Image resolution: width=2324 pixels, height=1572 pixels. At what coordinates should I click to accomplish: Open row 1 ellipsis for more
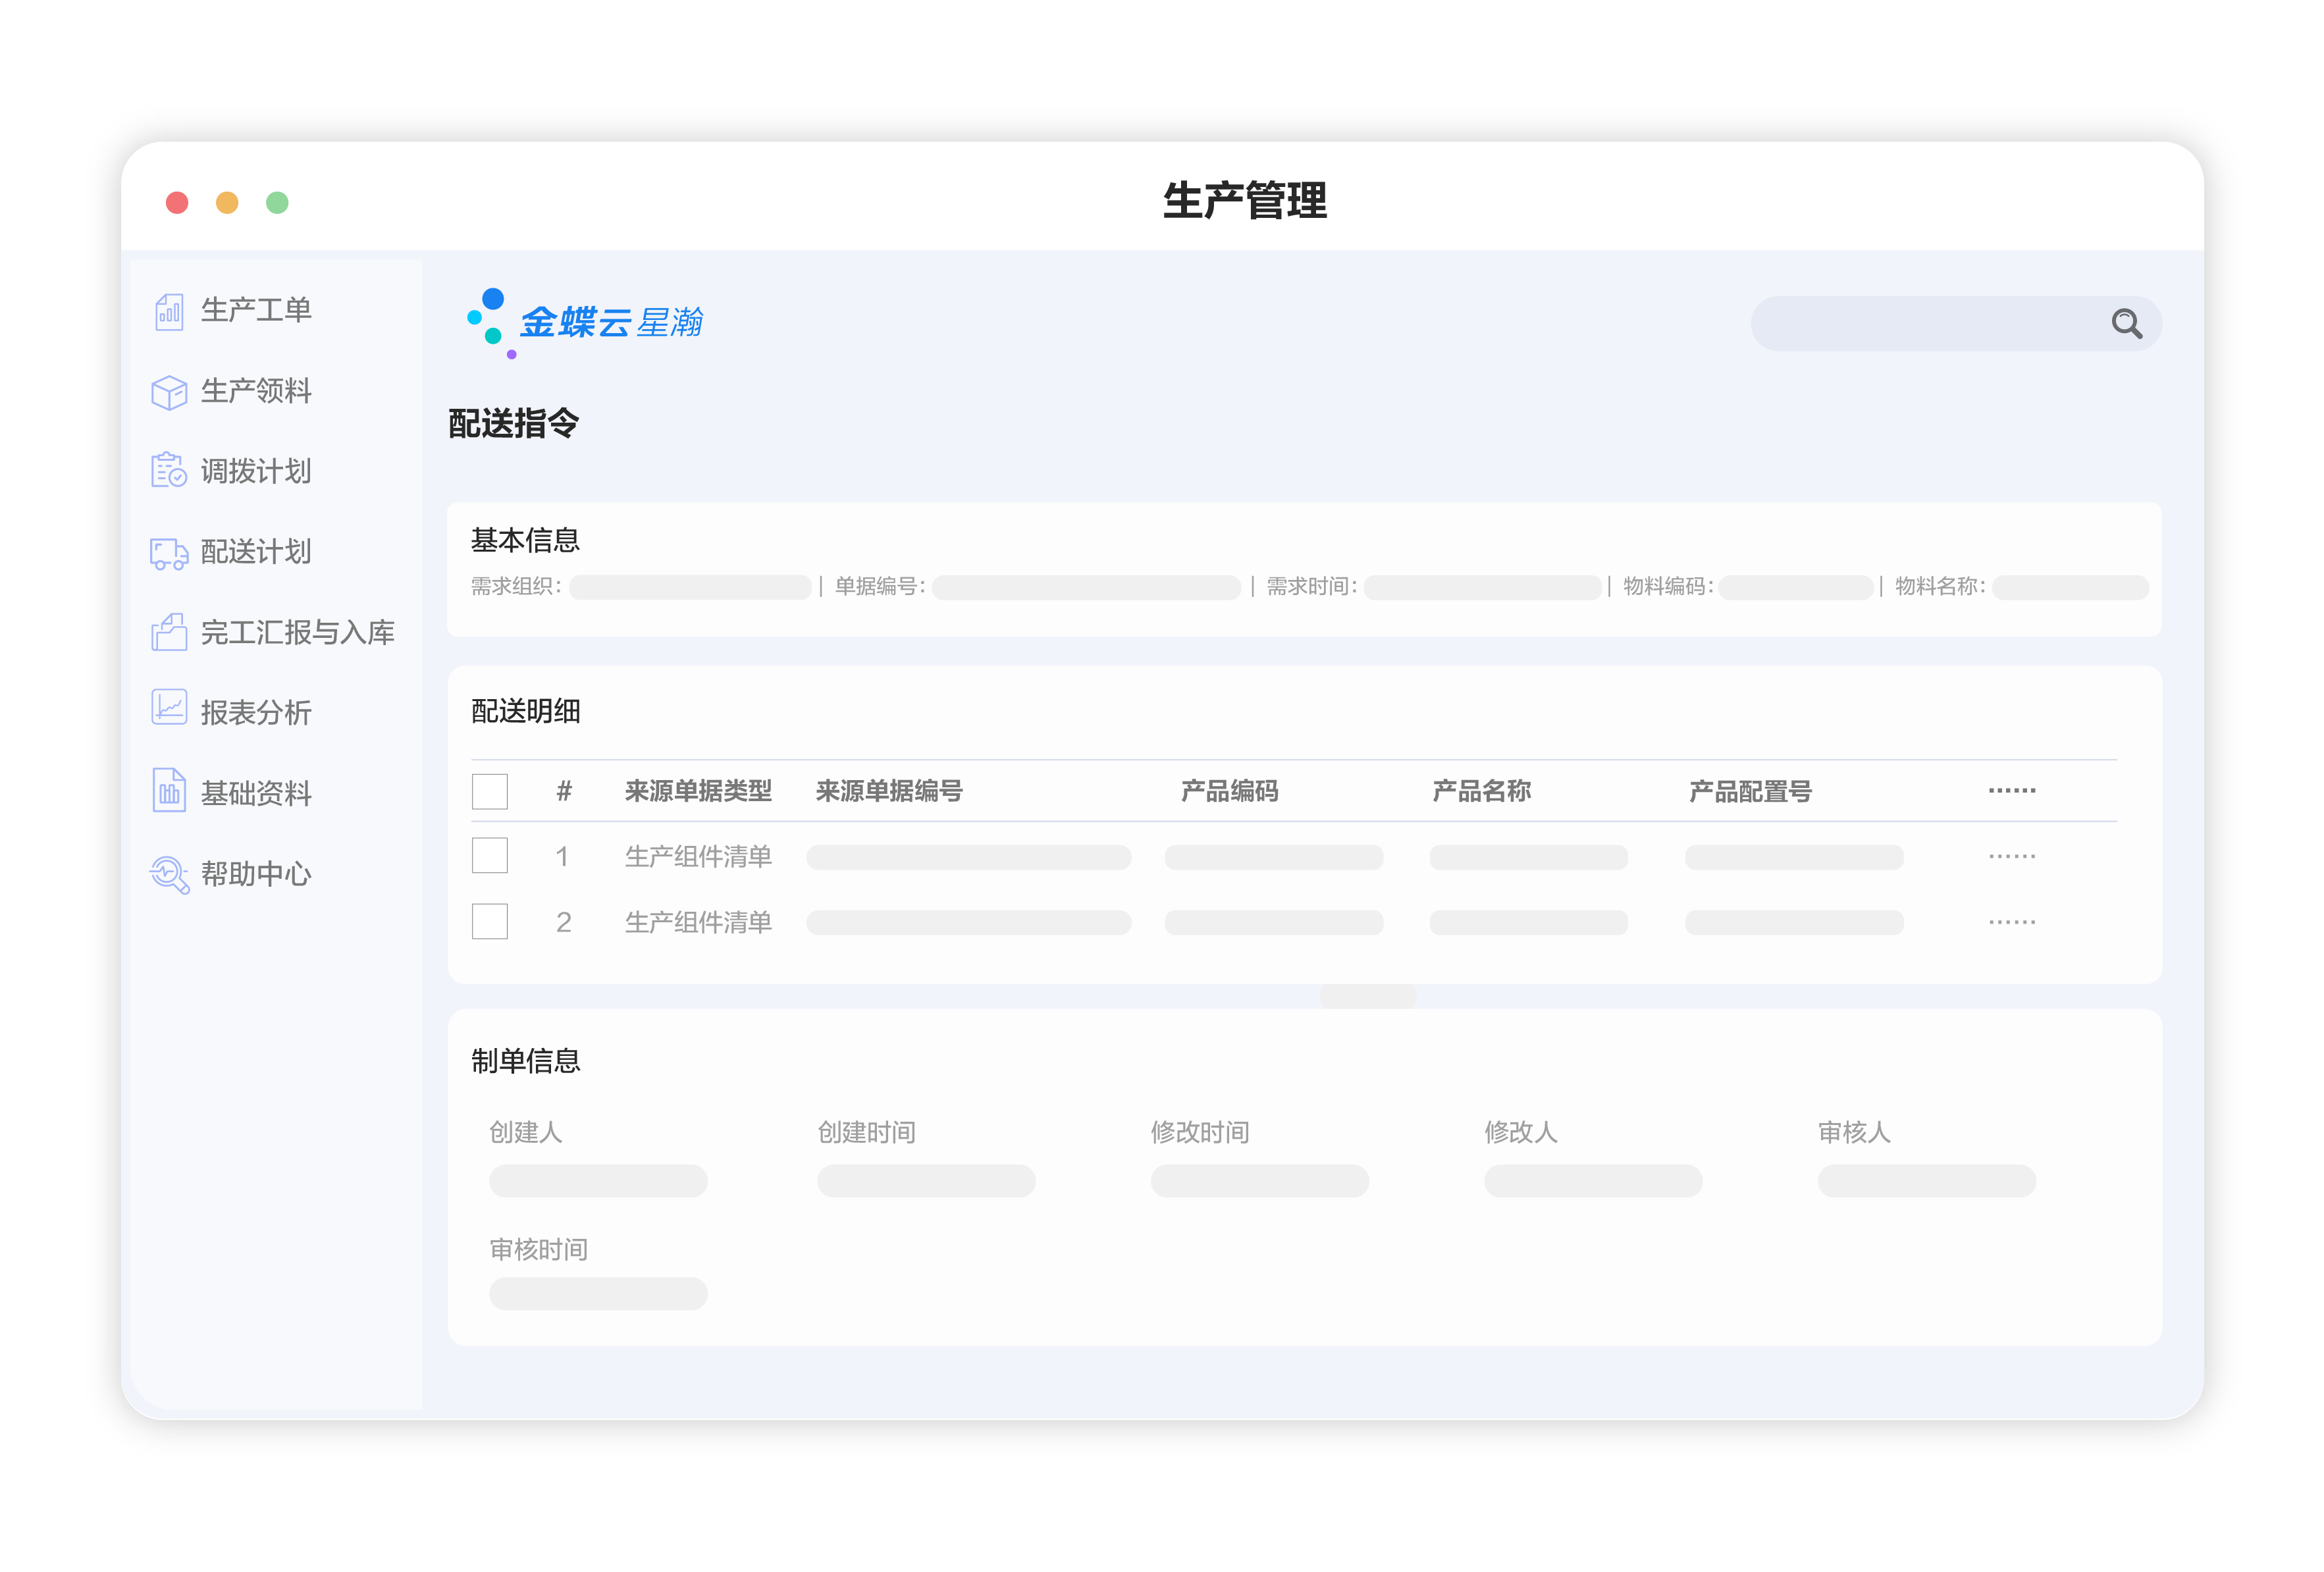coord(2012,857)
